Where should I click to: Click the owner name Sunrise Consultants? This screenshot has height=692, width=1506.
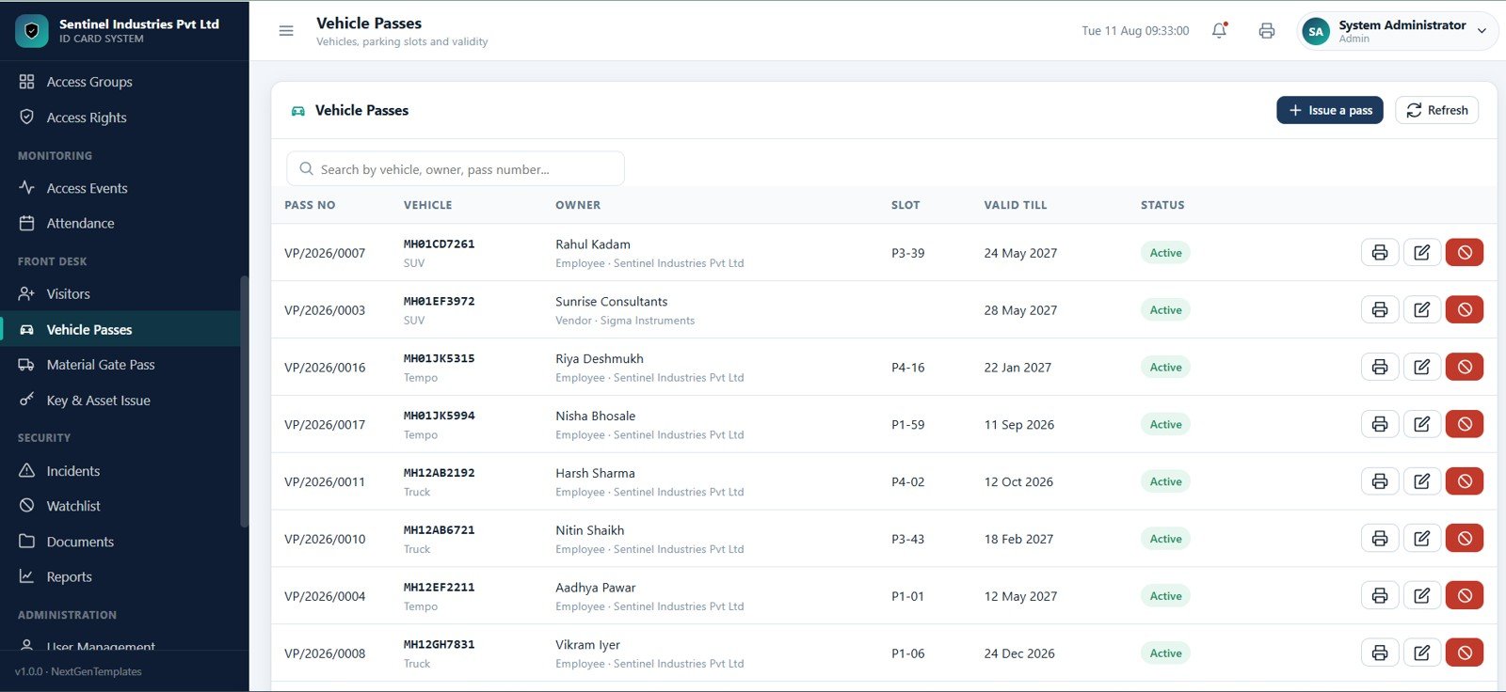coord(612,302)
